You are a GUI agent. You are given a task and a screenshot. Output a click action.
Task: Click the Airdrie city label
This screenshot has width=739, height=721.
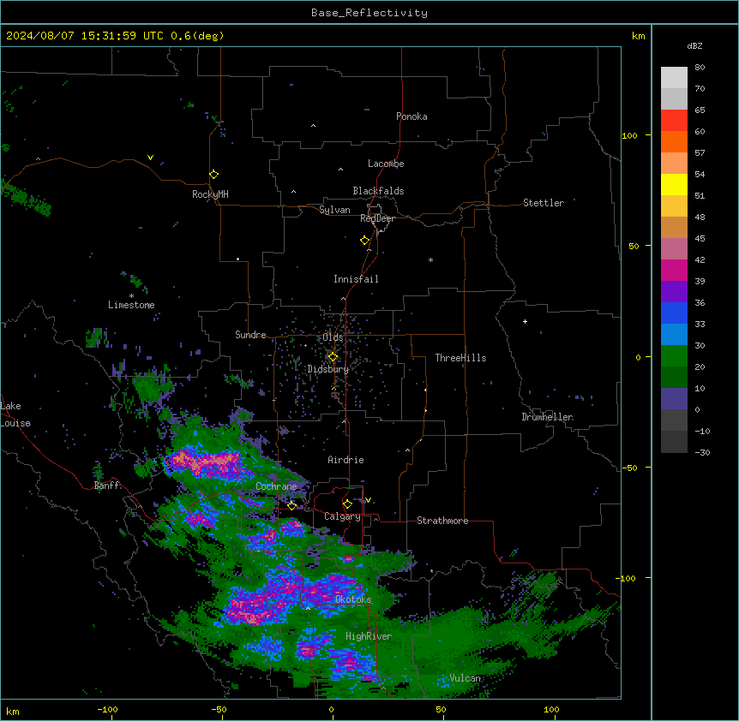(345, 460)
